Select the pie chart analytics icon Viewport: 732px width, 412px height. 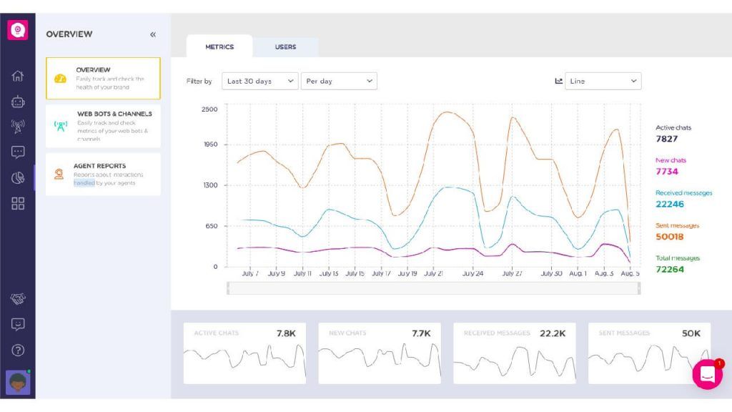point(18,178)
